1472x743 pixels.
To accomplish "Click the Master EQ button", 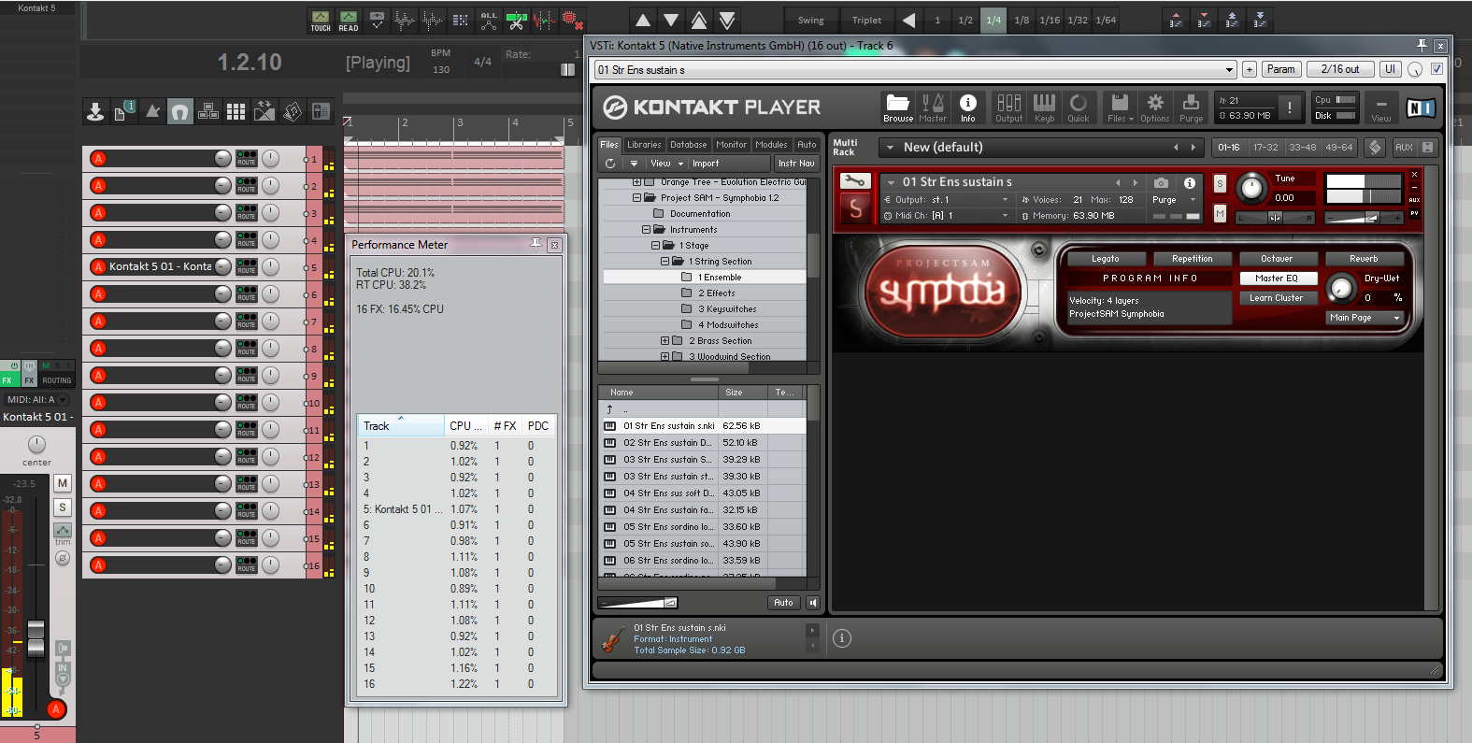I will 1277,279.
